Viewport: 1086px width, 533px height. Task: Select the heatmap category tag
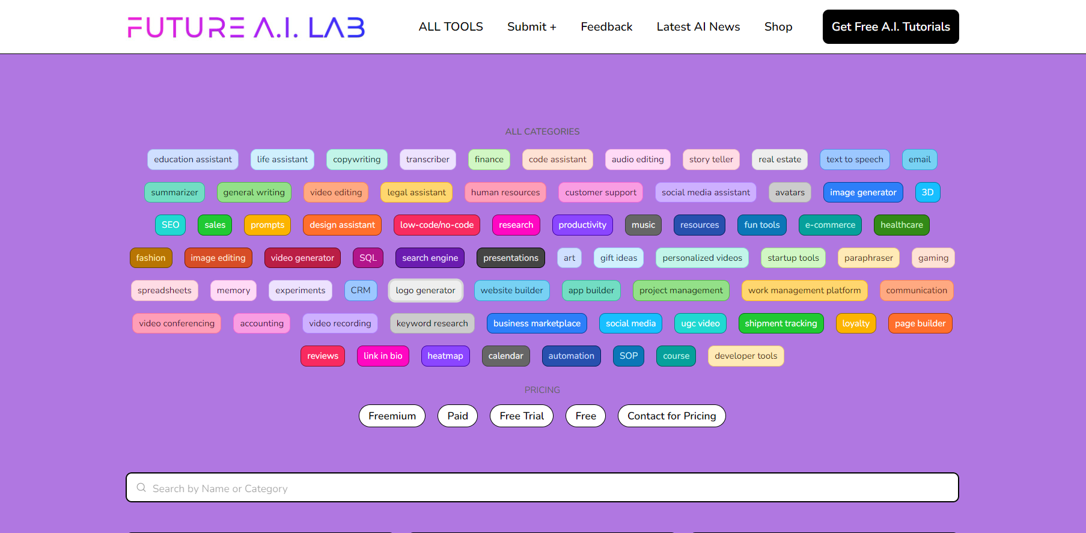(445, 356)
